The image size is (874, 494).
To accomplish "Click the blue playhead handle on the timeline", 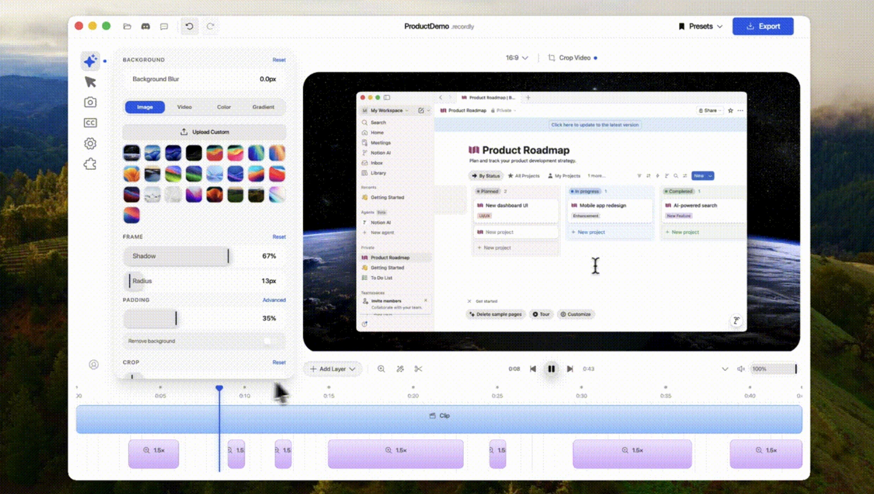I will (219, 388).
